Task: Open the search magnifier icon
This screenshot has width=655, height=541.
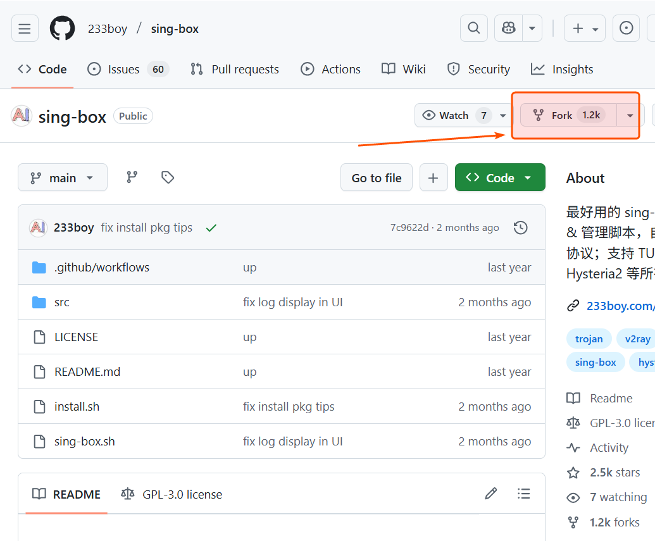Action: (x=473, y=28)
